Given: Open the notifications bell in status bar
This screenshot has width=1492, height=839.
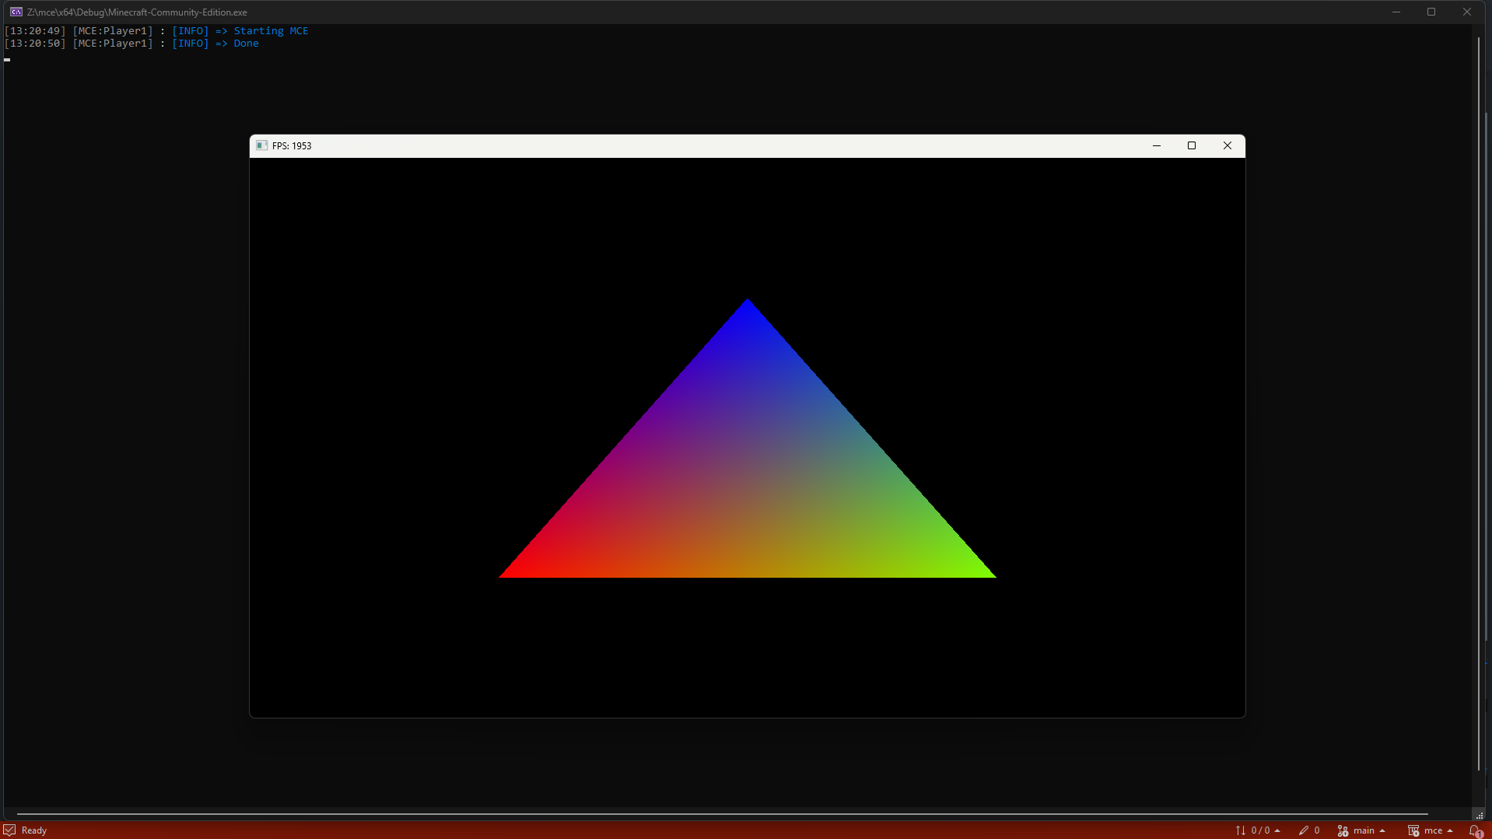Looking at the screenshot, I should point(1475,830).
